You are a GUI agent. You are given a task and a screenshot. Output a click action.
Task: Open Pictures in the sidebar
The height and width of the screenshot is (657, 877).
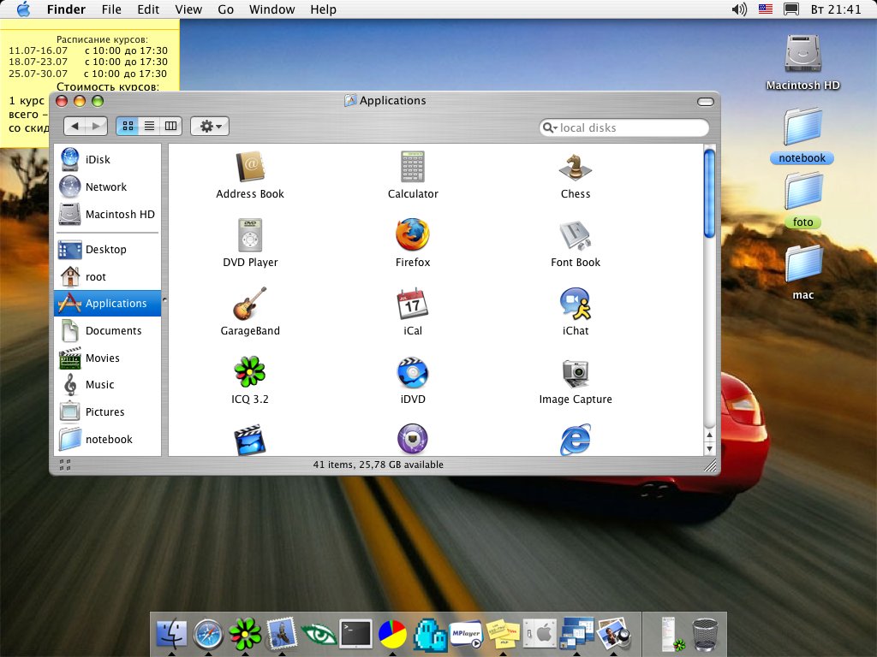pyautogui.click(x=107, y=412)
